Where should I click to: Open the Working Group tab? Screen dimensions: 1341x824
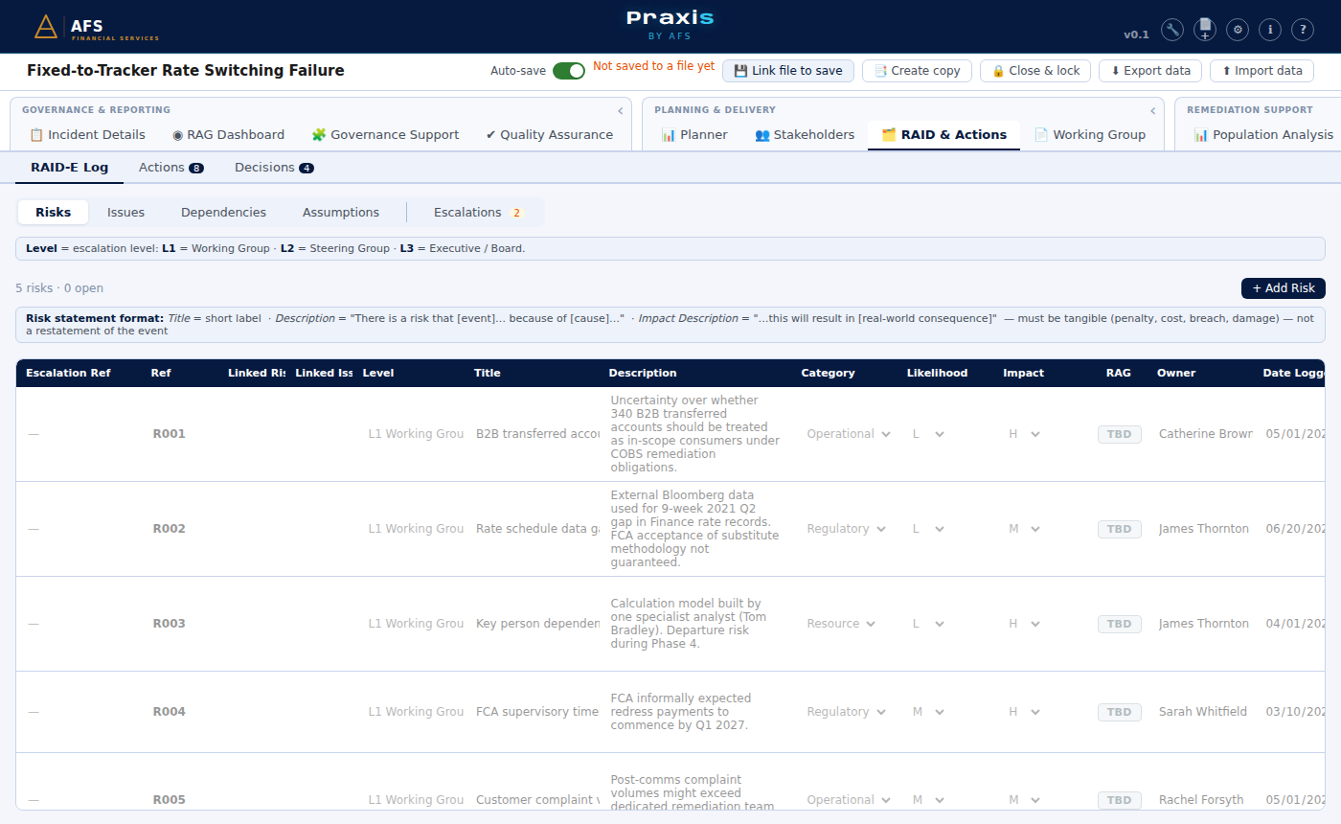pyautogui.click(x=1089, y=135)
